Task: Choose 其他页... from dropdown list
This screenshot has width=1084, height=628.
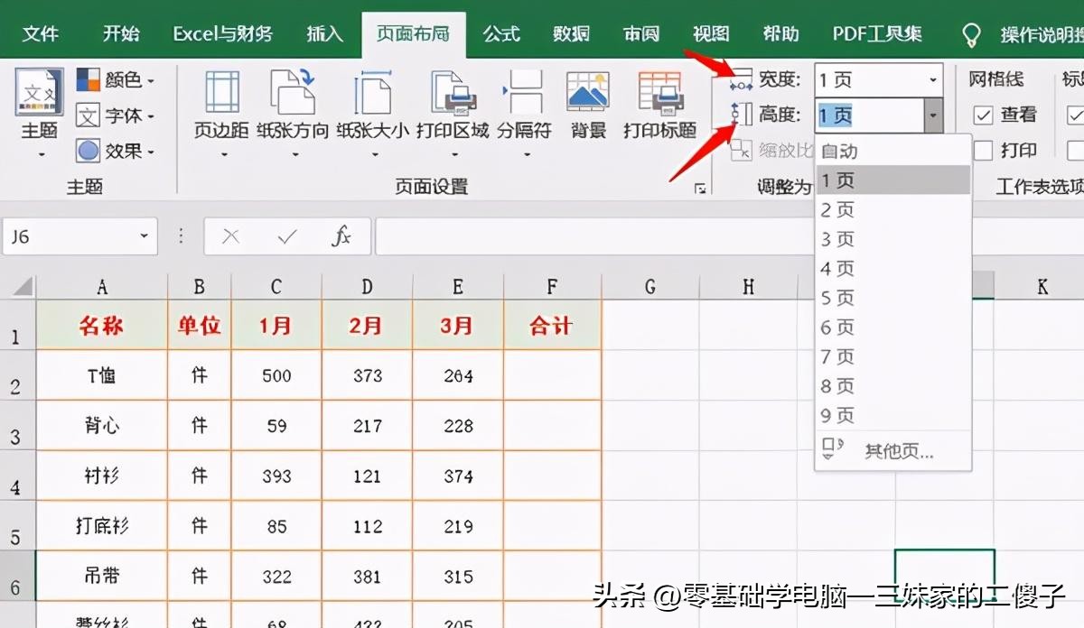Action: click(898, 451)
